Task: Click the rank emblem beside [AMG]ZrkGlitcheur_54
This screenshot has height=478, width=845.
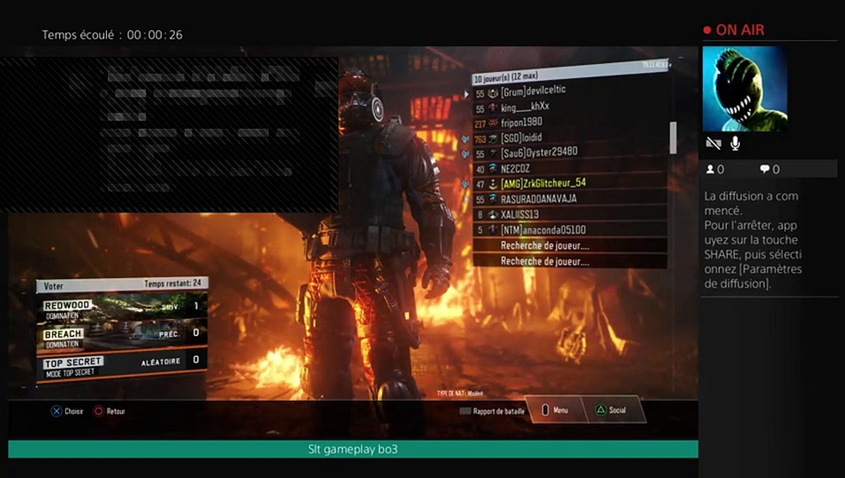Action: pos(493,184)
